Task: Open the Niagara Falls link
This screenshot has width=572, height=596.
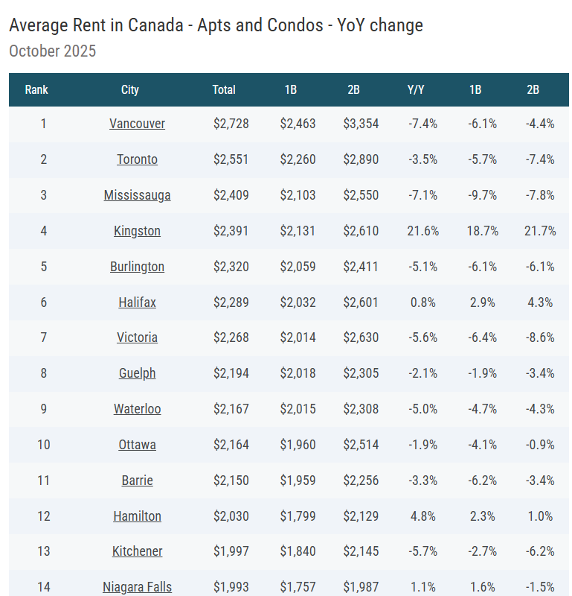Action: (137, 587)
